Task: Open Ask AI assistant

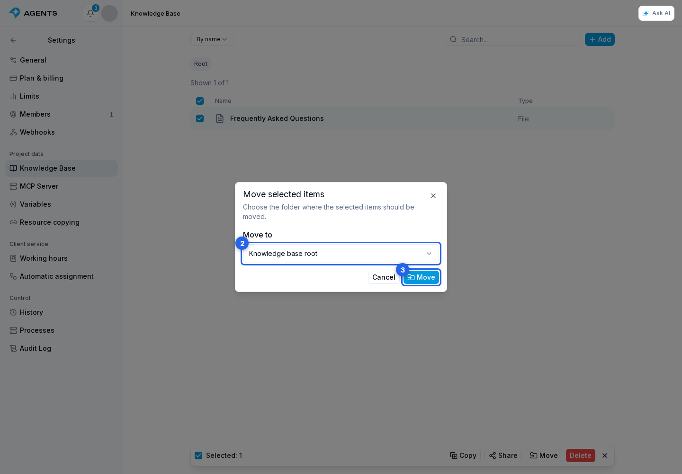Action: [x=656, y=13]
